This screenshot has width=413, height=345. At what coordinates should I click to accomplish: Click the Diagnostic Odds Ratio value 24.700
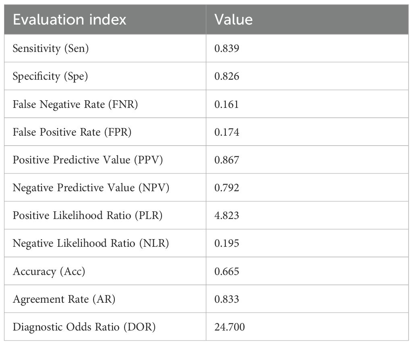point(229,327)
